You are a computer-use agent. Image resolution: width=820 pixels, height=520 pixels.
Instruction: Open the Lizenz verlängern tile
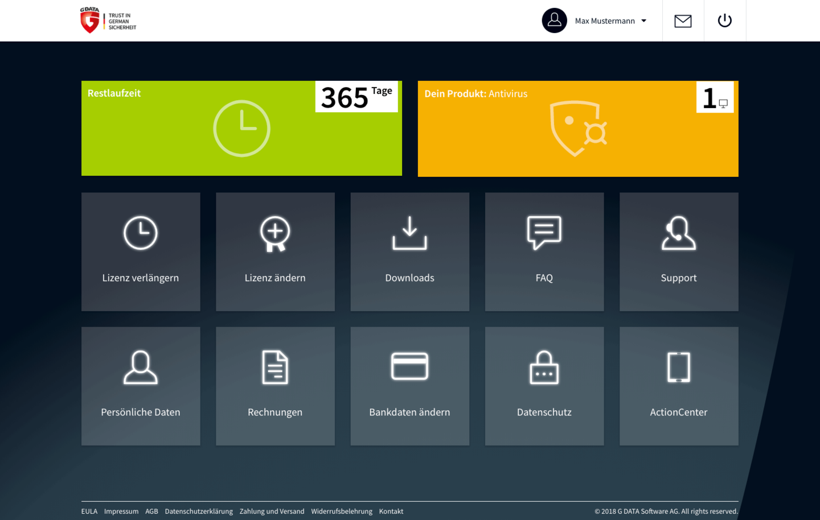pyautogui.click(x=141, y=251)
